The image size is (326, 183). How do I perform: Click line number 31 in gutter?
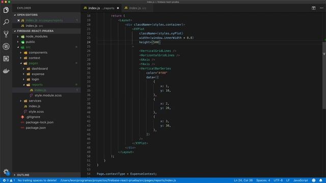[89, 73]
